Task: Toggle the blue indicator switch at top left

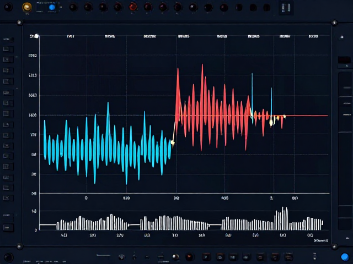Action: (52, 7)
